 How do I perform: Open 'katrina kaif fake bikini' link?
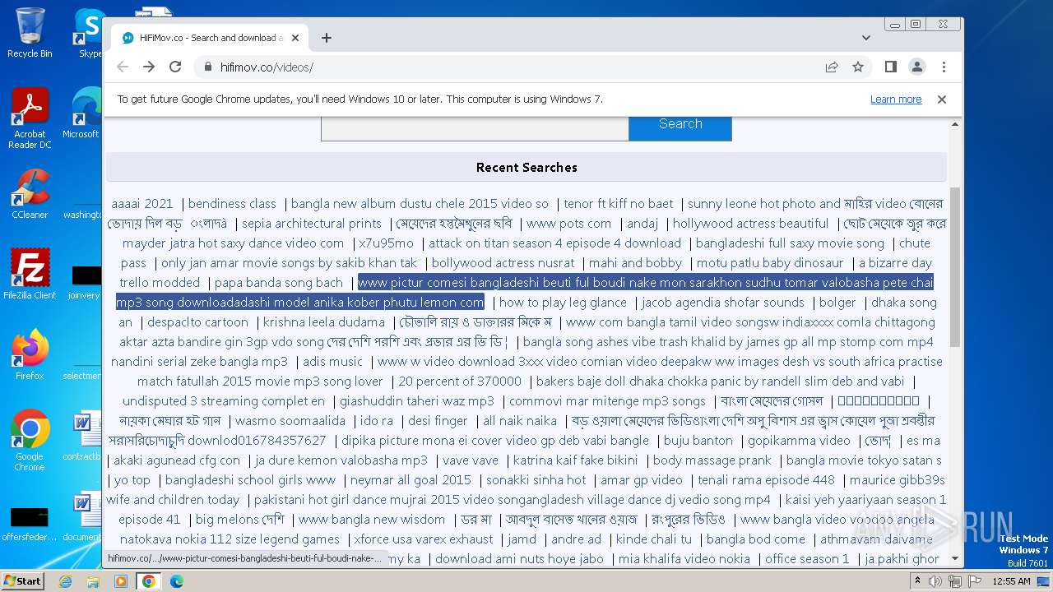pyautogui.click(x=576, y=460)
